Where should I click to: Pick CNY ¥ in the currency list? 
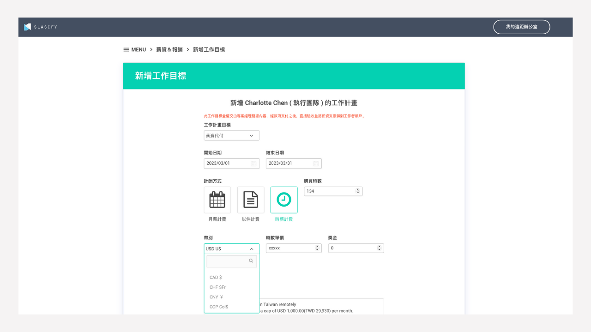point(216,297)
